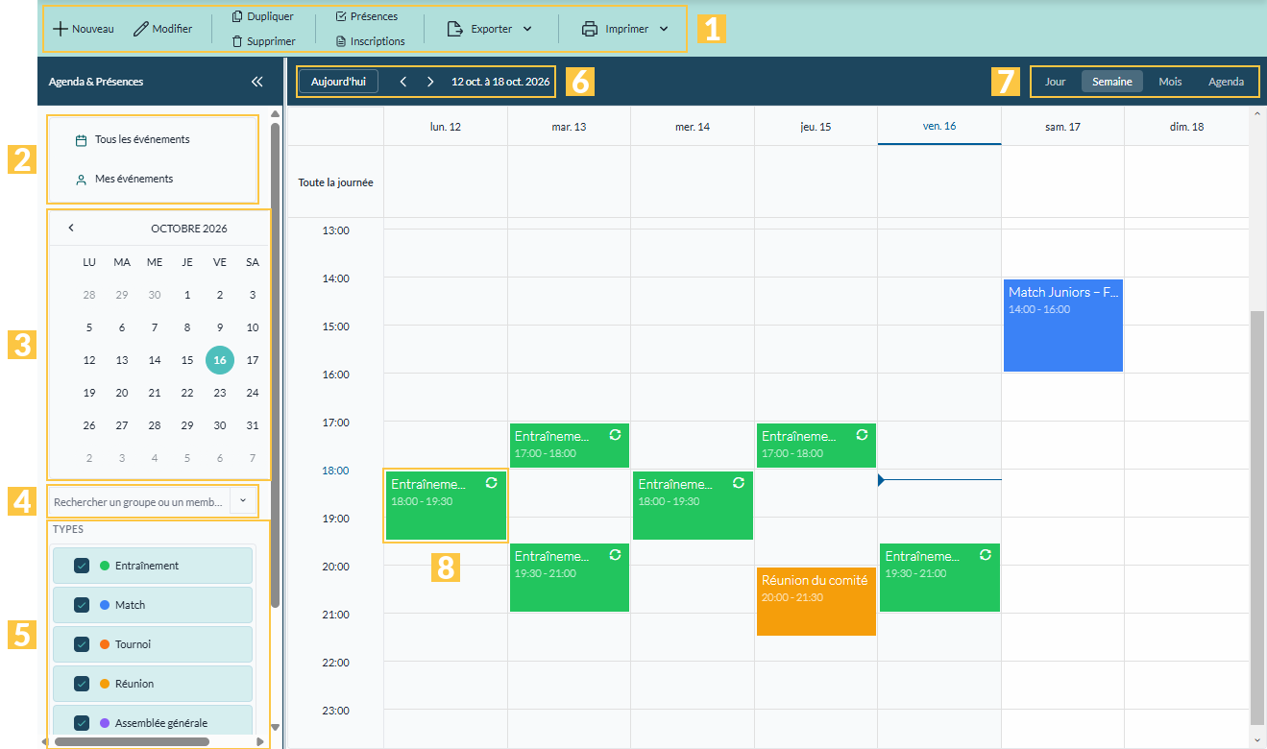Uncheck the Assemblée générale type checkbox

(x=82, y=723)
